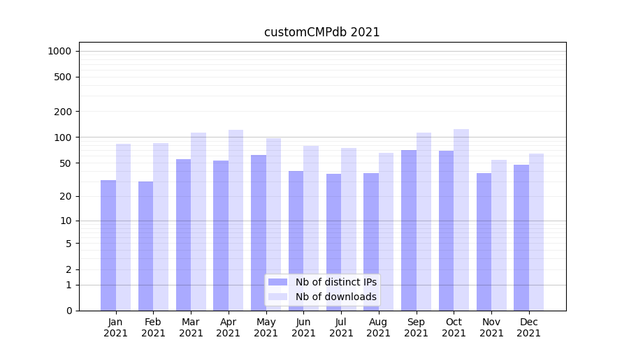Screen dimensions: 629x349
Task: Click the Nb of distinct IPs legend swatch
Action: pos(277,282)
